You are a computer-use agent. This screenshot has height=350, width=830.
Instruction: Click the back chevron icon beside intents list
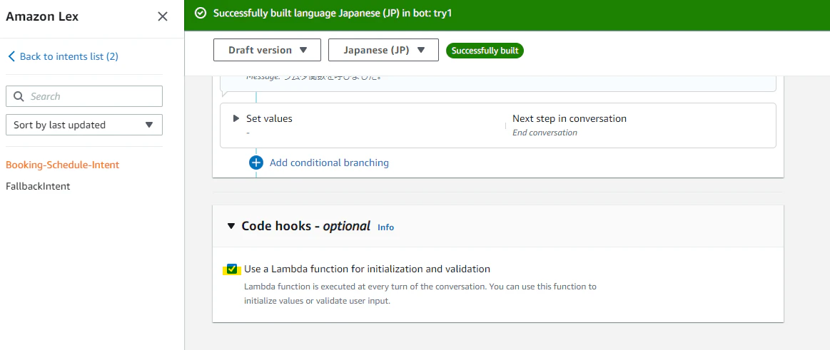click(11, 56)
